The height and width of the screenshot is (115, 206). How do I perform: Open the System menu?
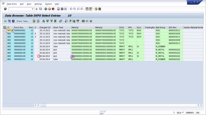pyautogui.click(x=49, y=4)
